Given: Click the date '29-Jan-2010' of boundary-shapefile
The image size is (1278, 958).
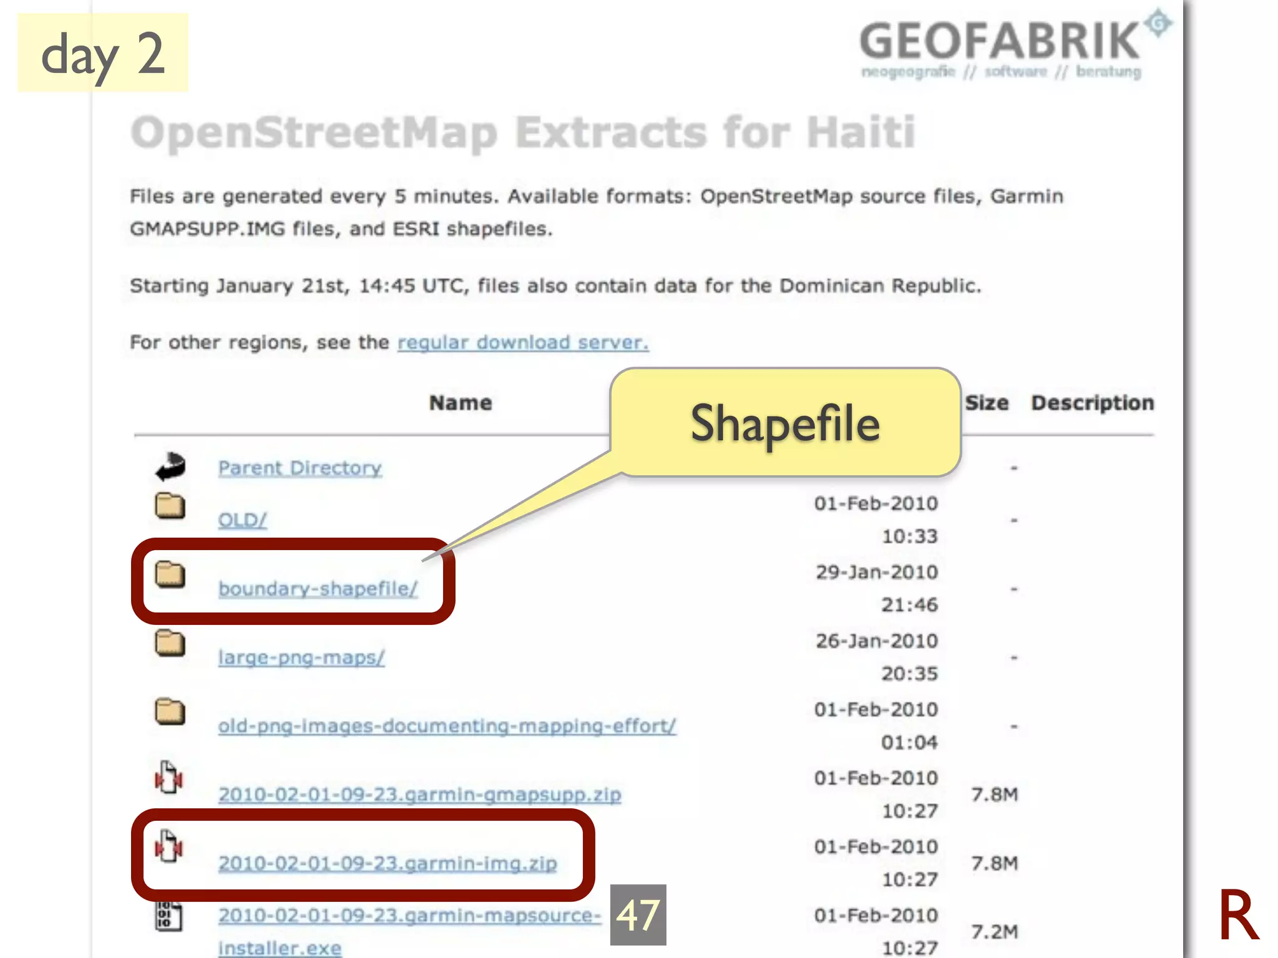Looking at the screenshot, I should click(877, 572).
